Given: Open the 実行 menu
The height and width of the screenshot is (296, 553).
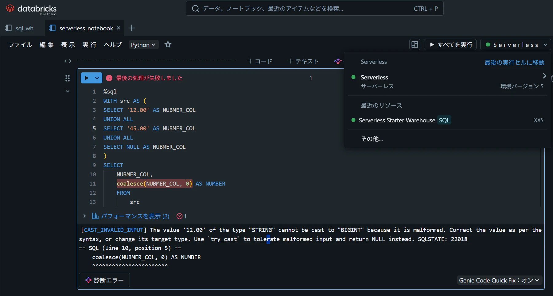Looking at the screenshot, I should point(90,45).
